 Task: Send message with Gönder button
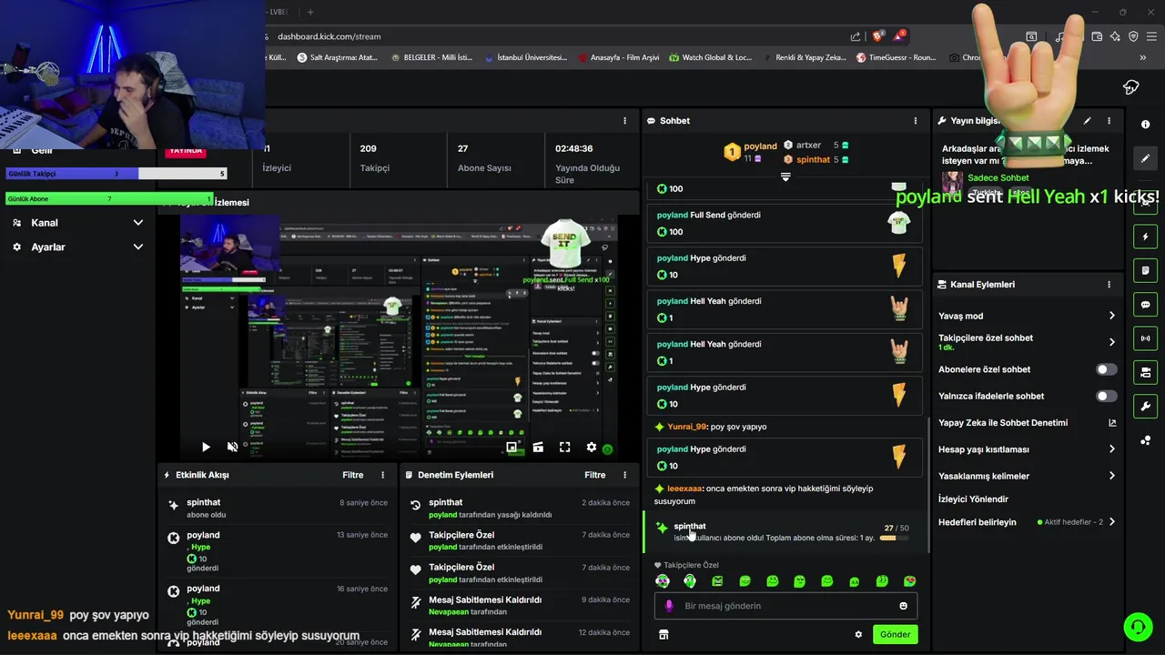pyautogui.click(x=895, y=635)
